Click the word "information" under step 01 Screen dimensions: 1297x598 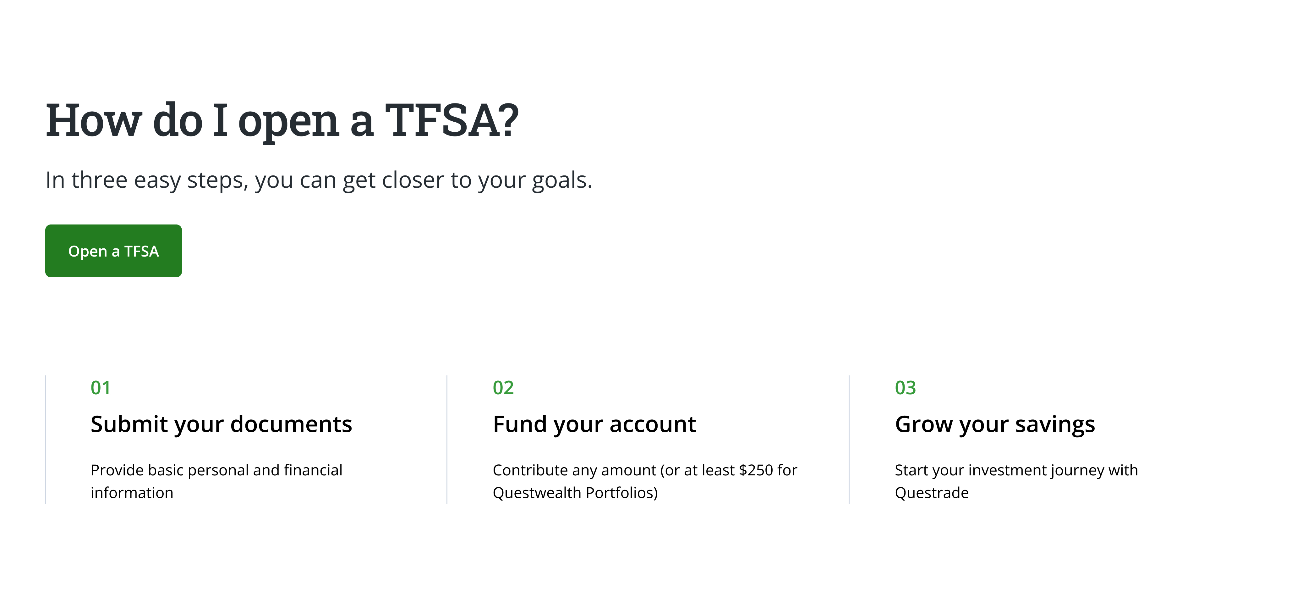pyautogui.click(x=132, y=493)
